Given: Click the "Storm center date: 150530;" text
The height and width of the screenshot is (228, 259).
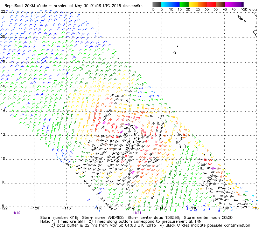Looking at the screenshot, I should click(x=154, y=217).
